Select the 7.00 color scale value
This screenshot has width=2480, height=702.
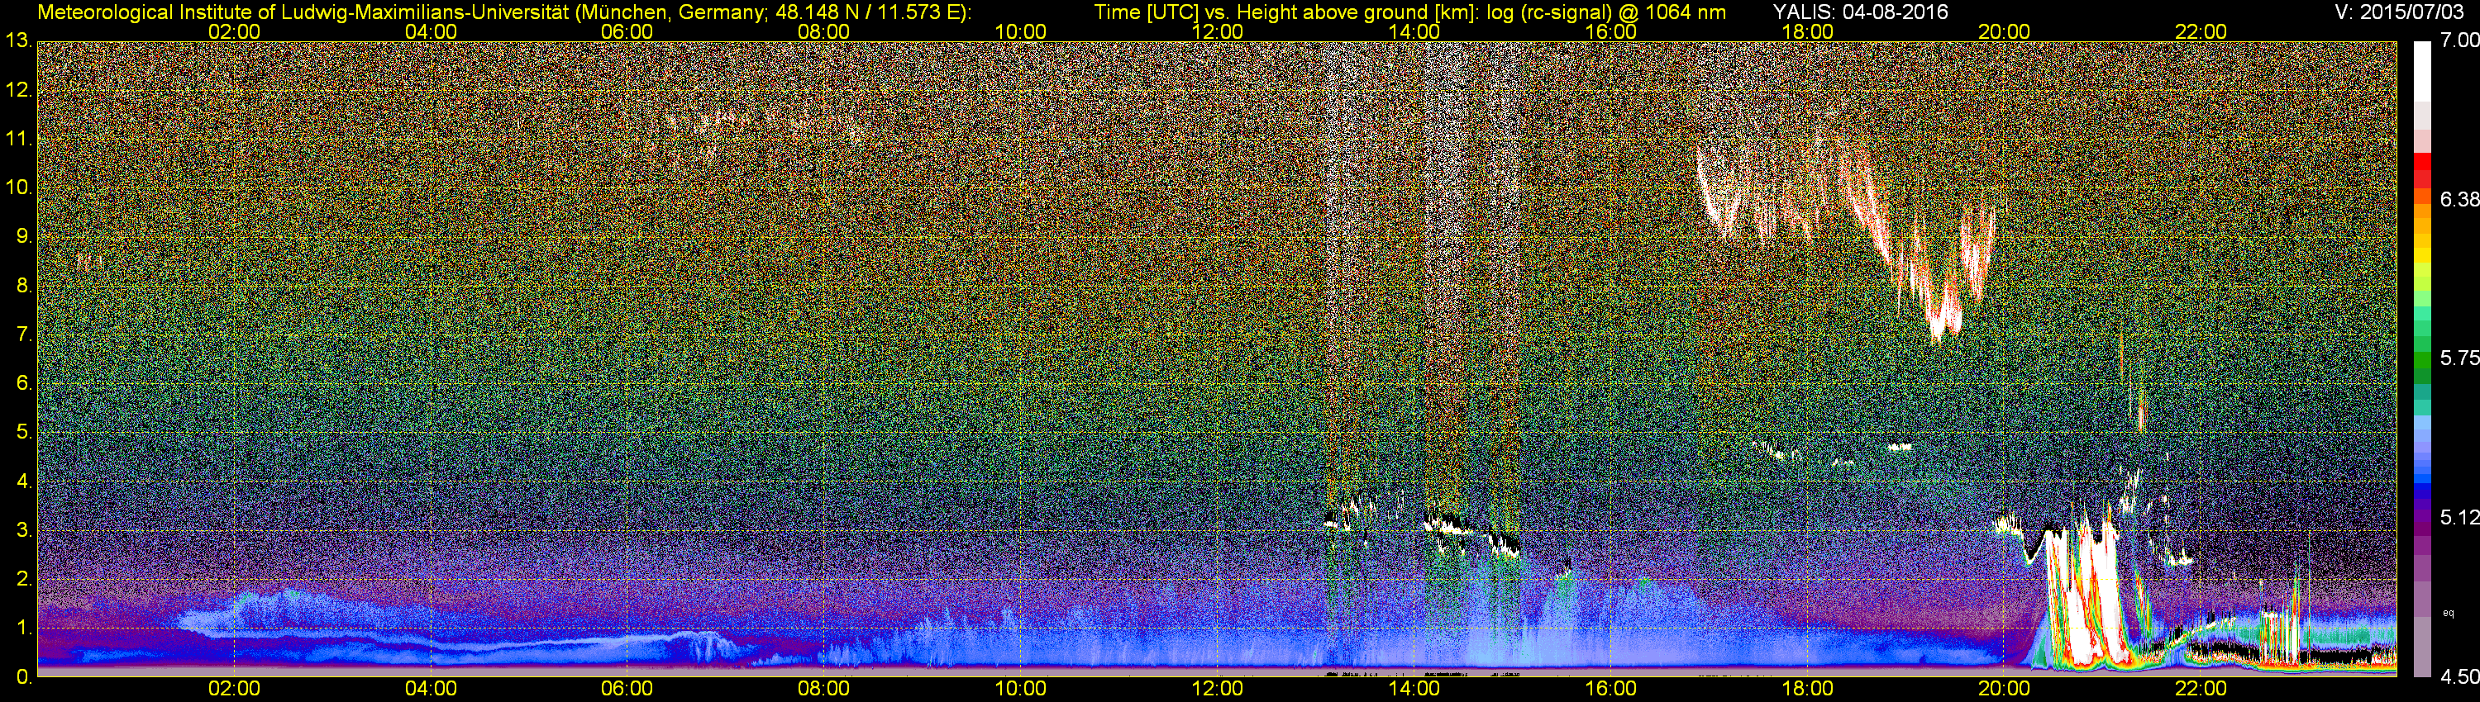[x=2460, y=40]
